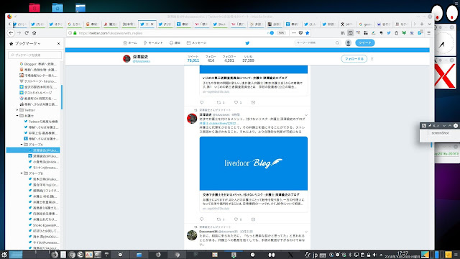The width and height of the screenshot is (460, 259).
Task: Reload the current Twitter page
Action: click(x=27, y=33)
